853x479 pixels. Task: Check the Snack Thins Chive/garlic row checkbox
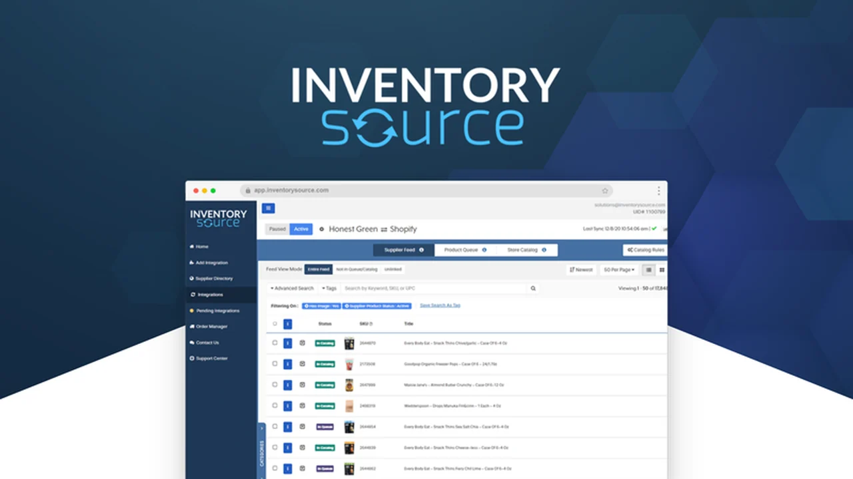[x=275, y=343]
